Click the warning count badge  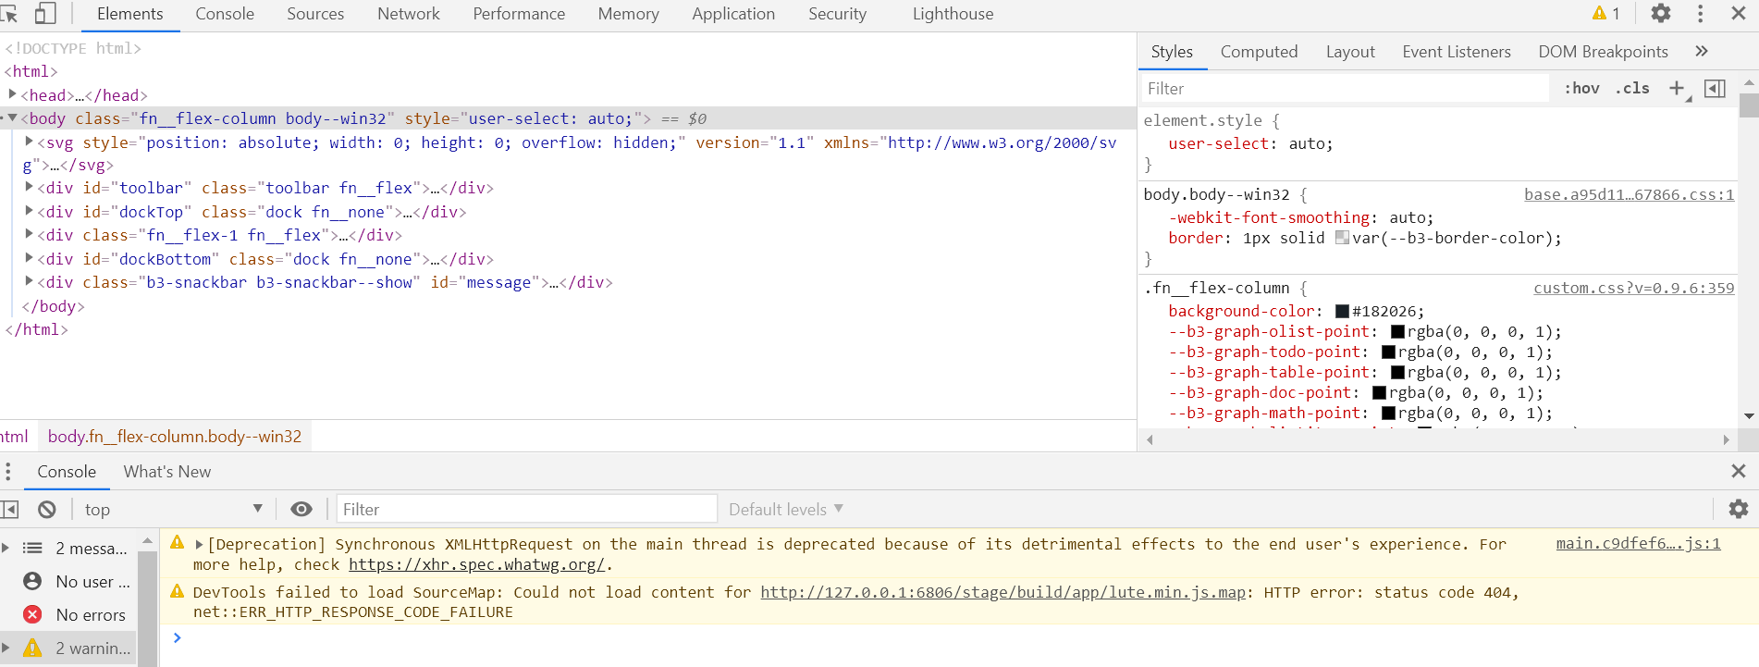[1605, 14]
